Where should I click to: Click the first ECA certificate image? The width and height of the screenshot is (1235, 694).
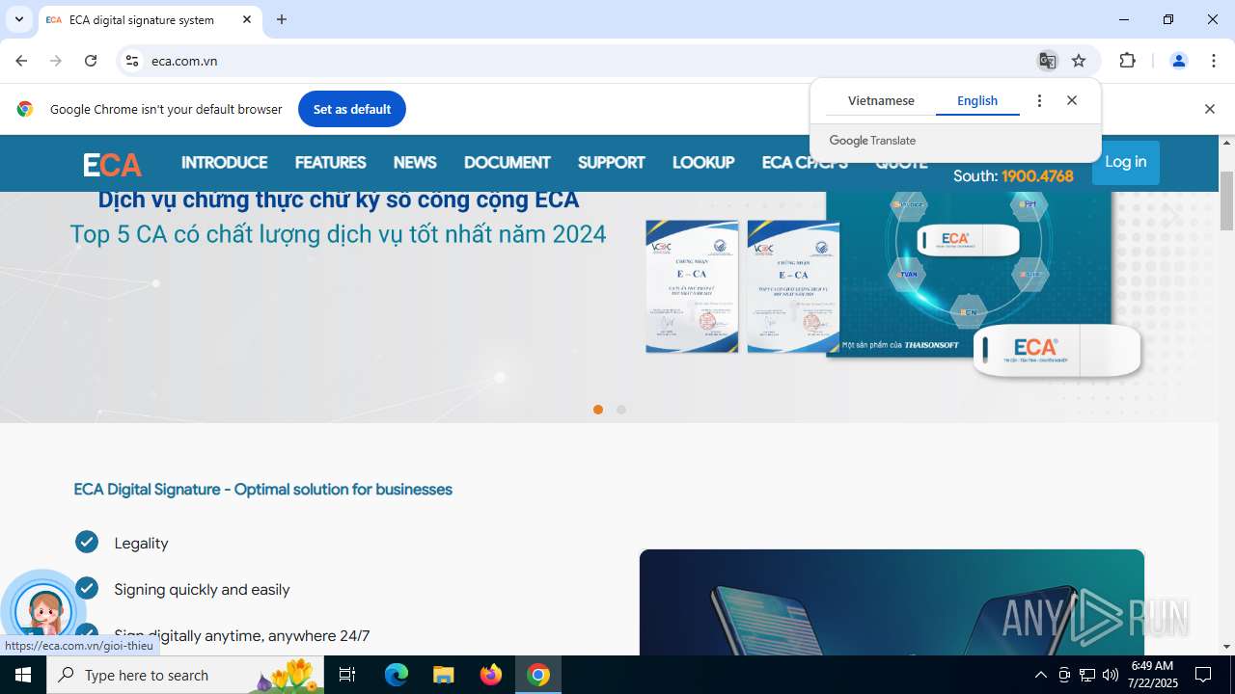[692, 286]
